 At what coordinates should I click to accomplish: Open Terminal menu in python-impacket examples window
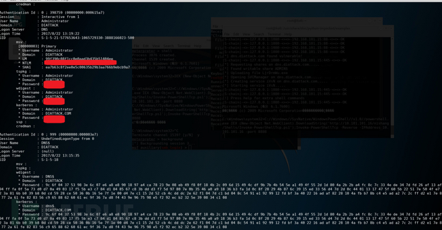[x=274, y=34]
